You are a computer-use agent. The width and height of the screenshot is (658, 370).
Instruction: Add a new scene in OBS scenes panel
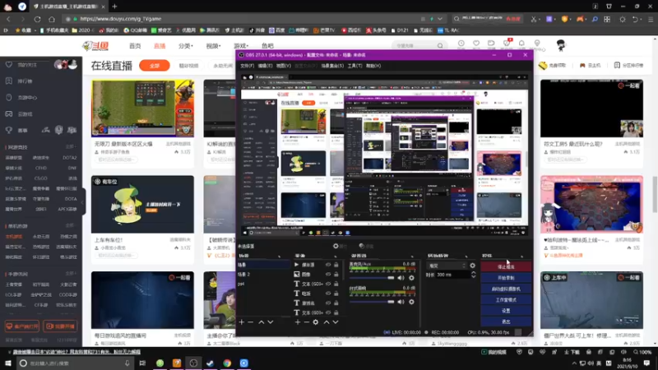241,322
